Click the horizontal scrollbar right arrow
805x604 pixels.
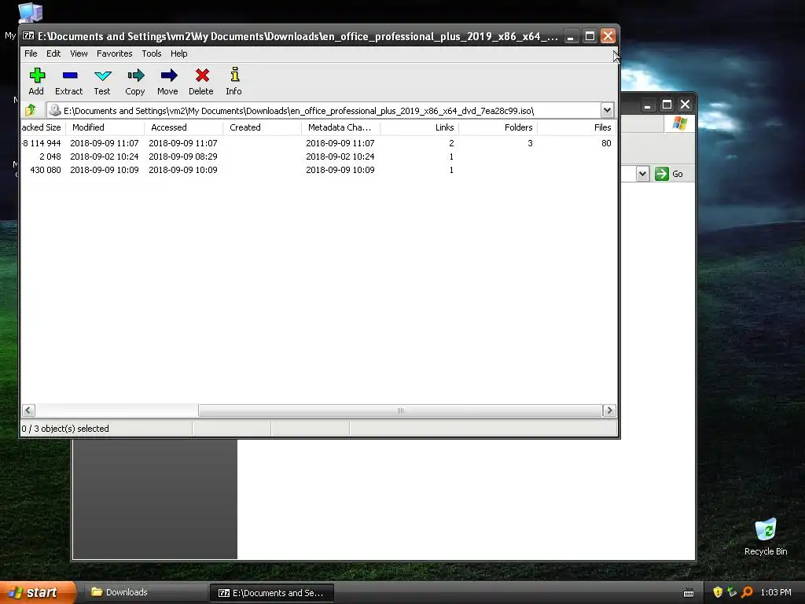pyautogui.click(x=609, y=410)
